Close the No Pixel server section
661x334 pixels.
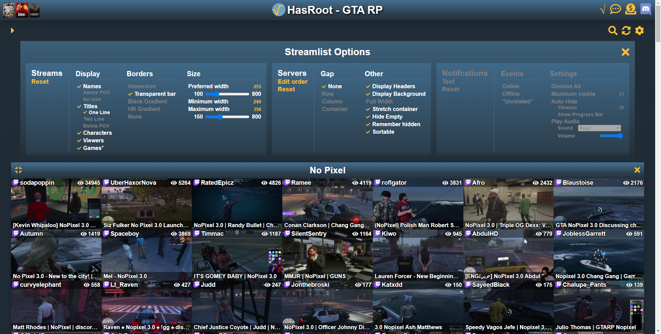pyautogui.click(x=637, y=170)
